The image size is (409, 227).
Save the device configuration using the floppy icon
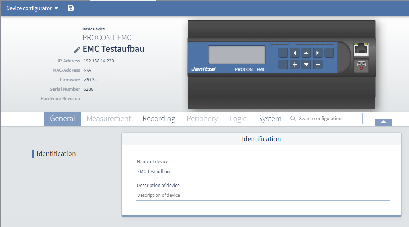click(x=71, y=8)
